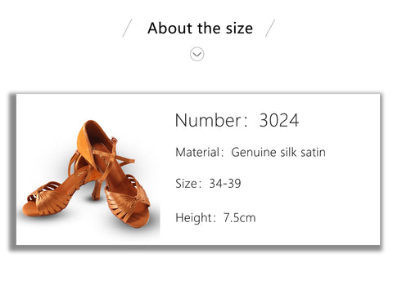This screenshot has width=393, height=294.
Task: Click the circled down chevron icon
Action: pos(196,54)
